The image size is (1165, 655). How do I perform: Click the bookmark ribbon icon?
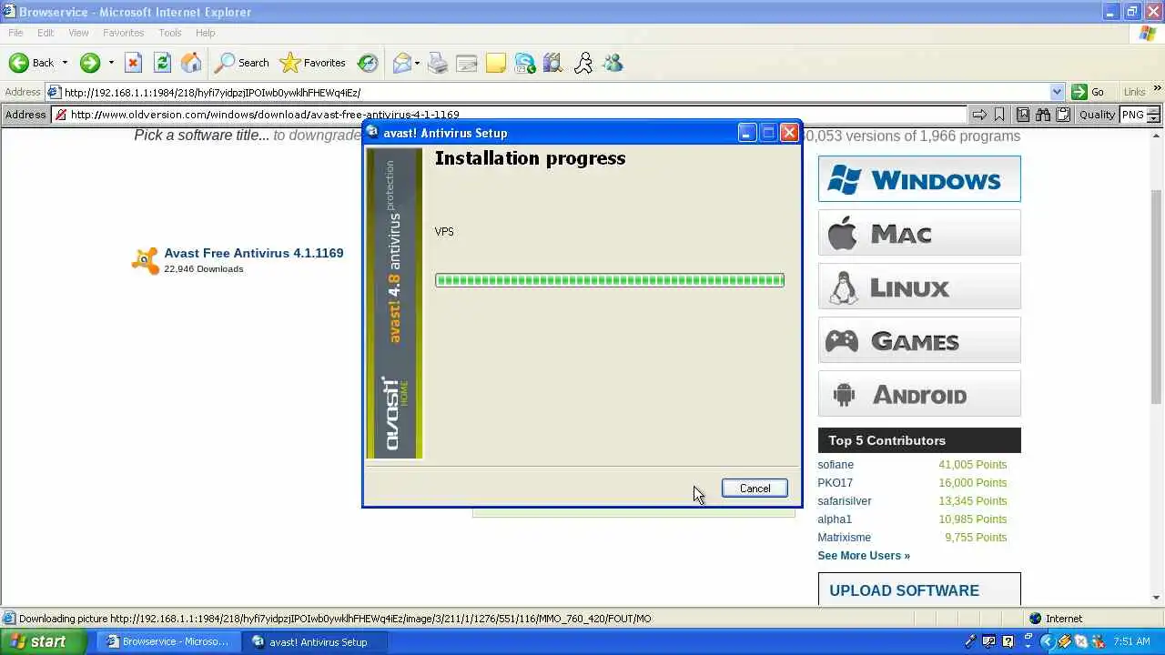pos(999,115)
